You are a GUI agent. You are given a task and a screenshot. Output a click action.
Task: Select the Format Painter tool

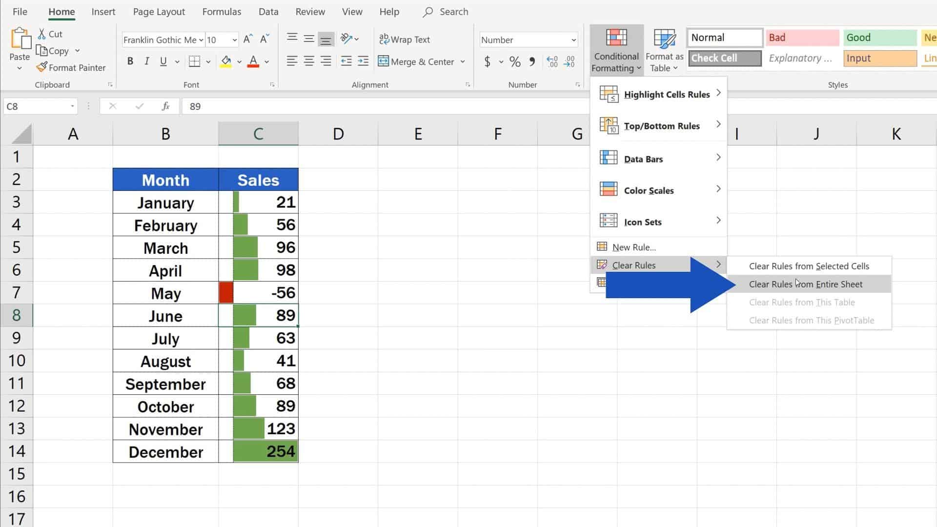pos(71,67)
